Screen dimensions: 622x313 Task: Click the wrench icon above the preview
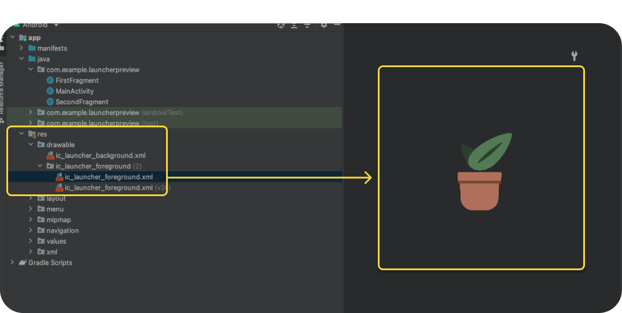pos(574,56)
